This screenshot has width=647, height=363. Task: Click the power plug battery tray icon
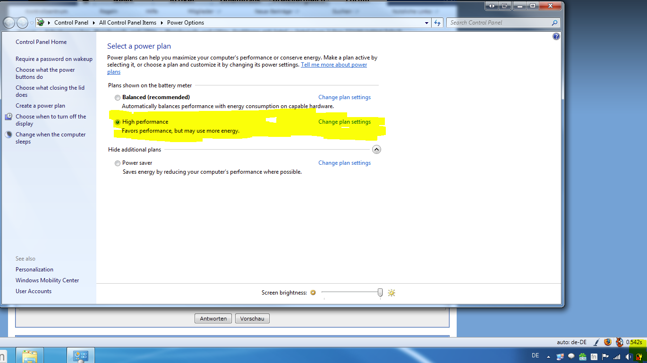pos(639,357)
